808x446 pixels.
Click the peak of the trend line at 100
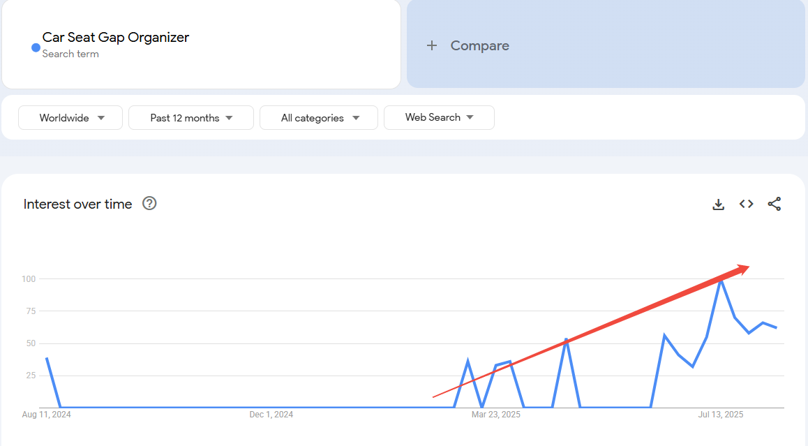tap(720, 280)
